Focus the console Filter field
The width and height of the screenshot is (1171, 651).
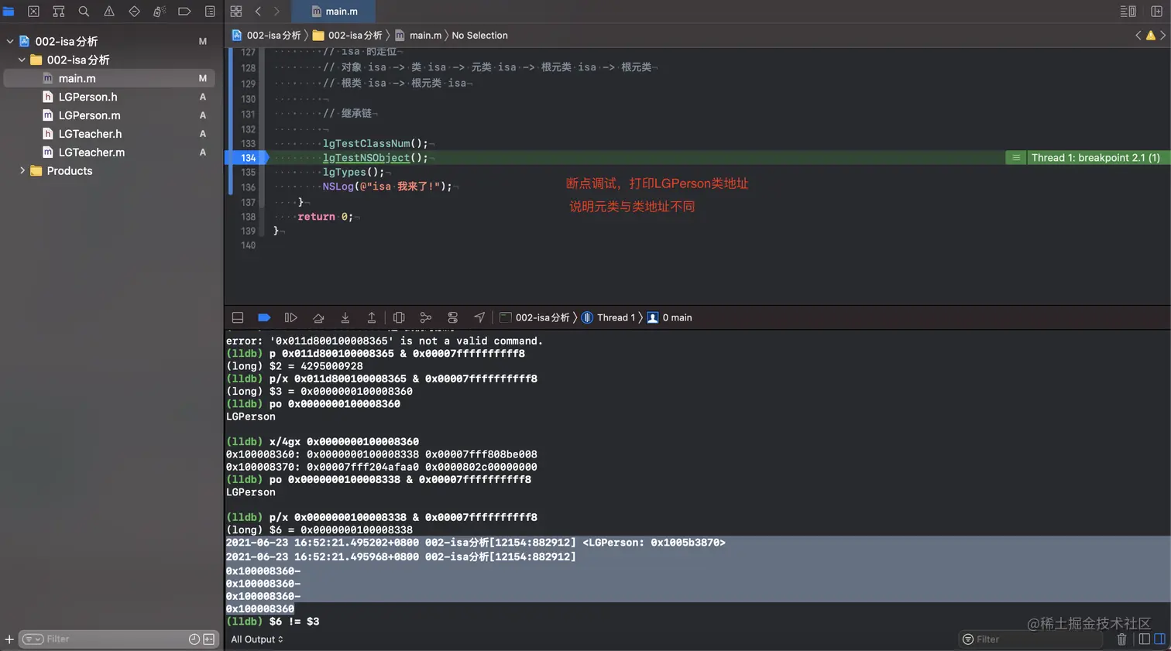(x=1032, y=639)
